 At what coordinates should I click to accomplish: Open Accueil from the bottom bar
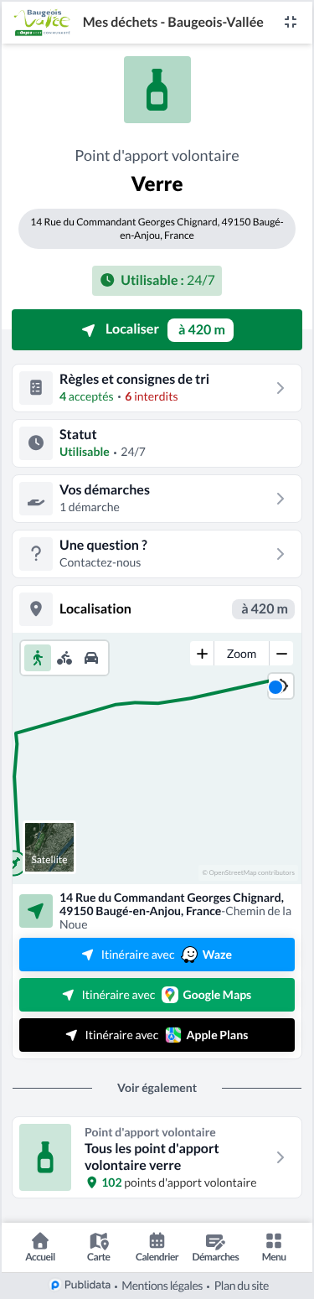tap(40, 1247)
